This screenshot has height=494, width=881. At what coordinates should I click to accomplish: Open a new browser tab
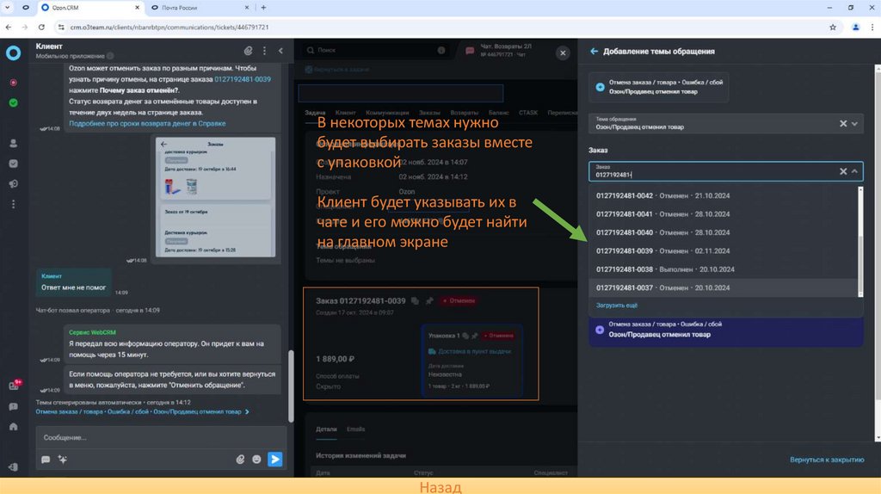point(263,8)
